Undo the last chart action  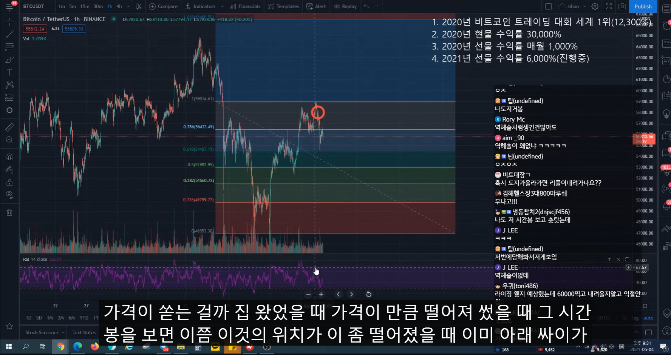(x=366, y=6)
